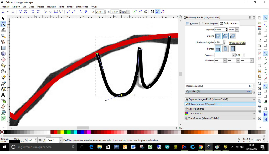This screenshot has width=269, height=154.
Task: Pick the Rectangle drawing tool
Action: point(3,48)
